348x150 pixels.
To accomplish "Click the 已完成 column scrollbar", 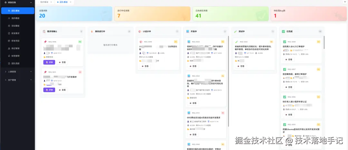I will (x=324, y=42).
